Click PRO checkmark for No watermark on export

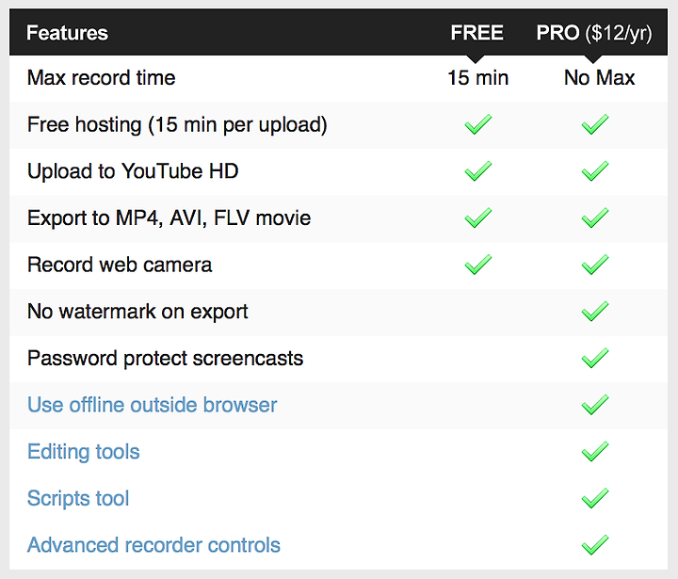click(x=595, y=312)
